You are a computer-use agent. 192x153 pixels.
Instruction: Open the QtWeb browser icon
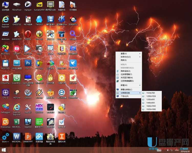[x=28, y=94]
